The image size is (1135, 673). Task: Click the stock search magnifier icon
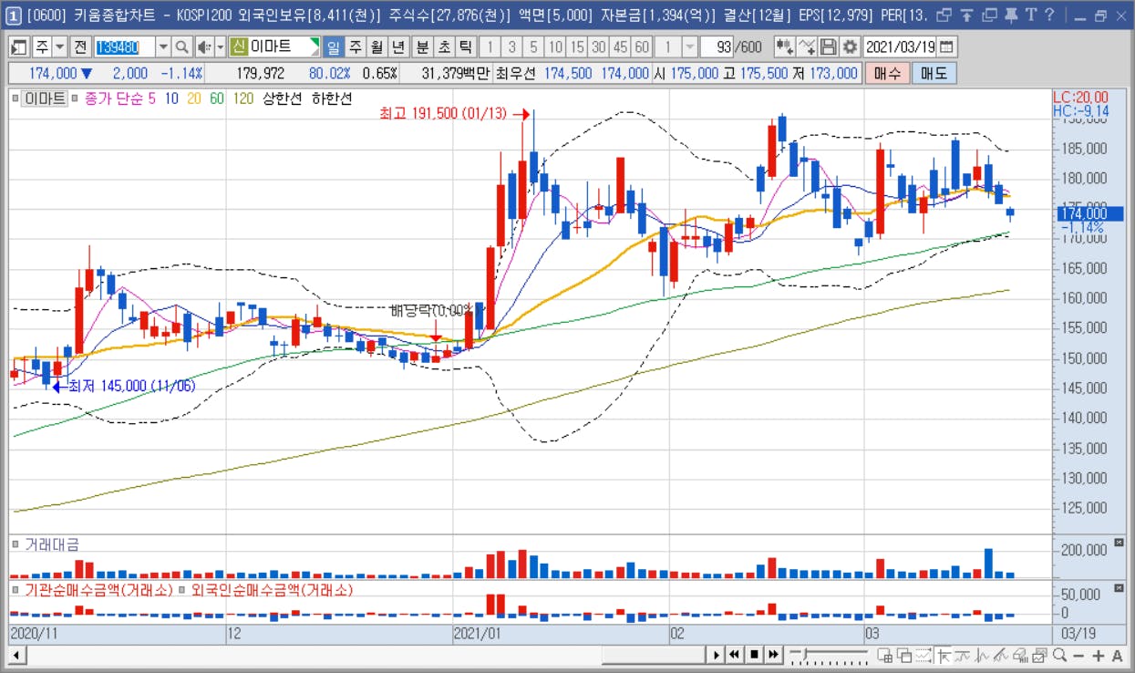[x=181, y=47]
